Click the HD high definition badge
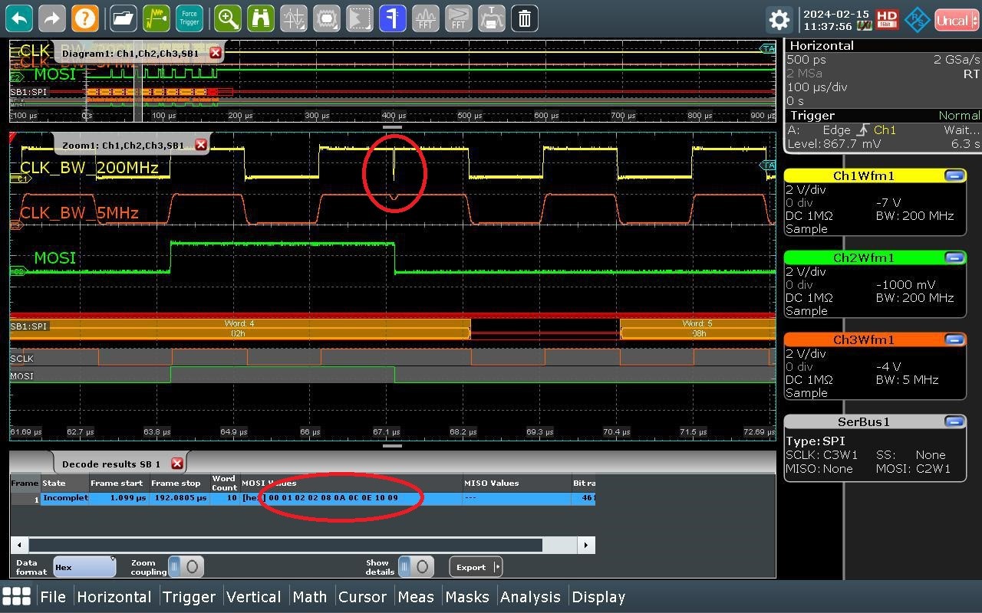 887,20
